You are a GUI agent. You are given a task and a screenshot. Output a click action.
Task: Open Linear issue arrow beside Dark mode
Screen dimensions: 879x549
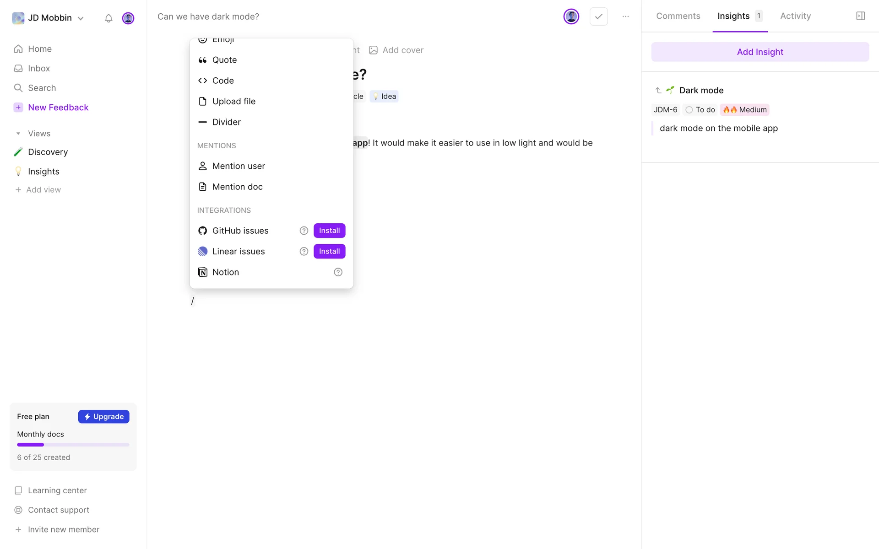click(x=658, y=91)
